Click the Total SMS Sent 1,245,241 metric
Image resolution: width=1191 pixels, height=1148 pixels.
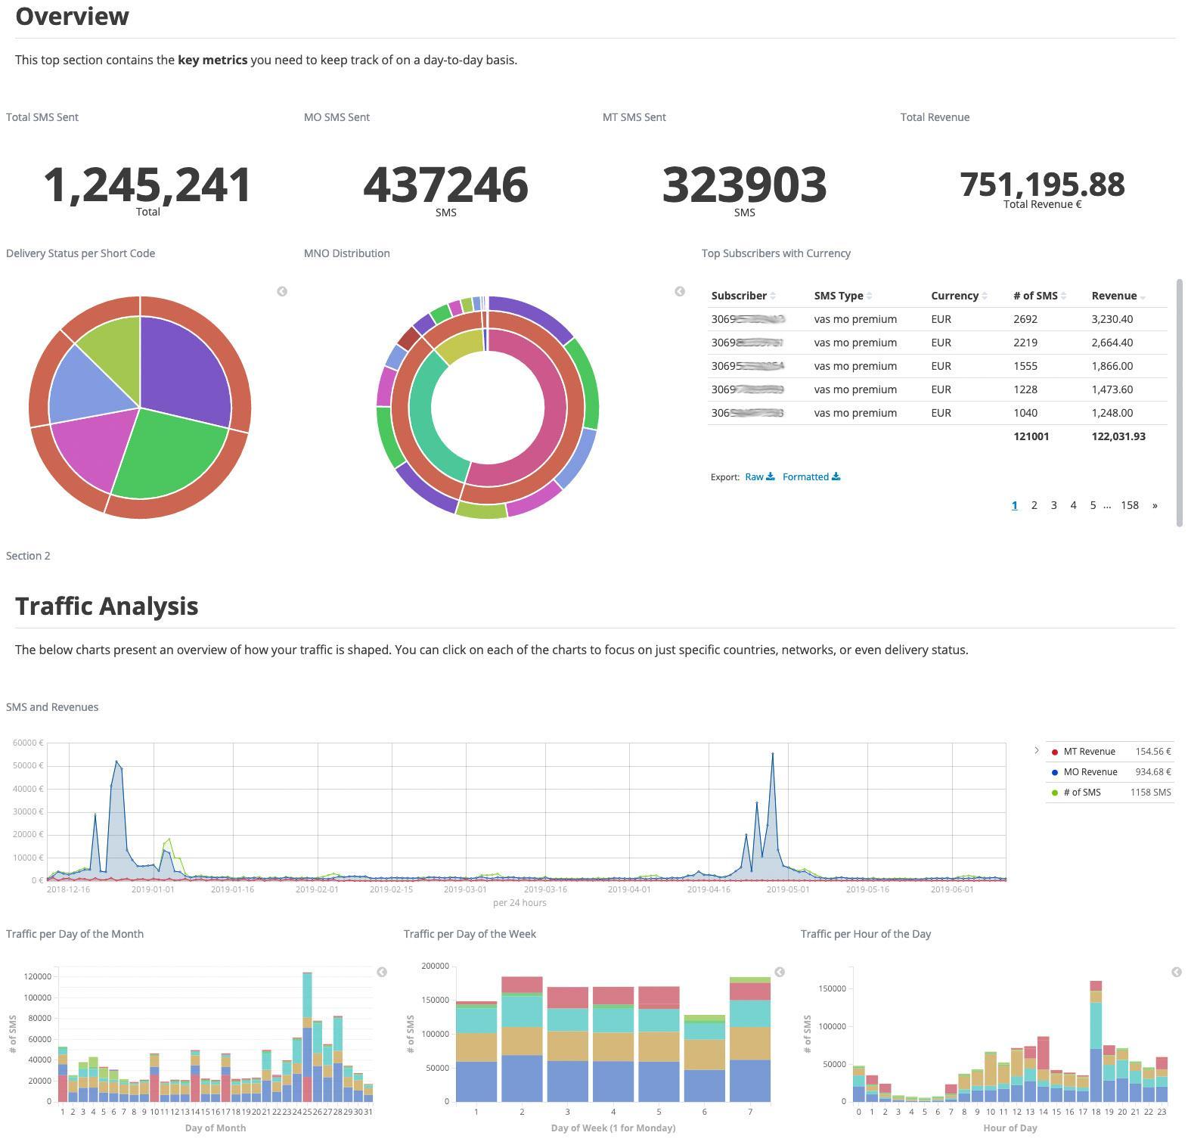pos(147,185)
